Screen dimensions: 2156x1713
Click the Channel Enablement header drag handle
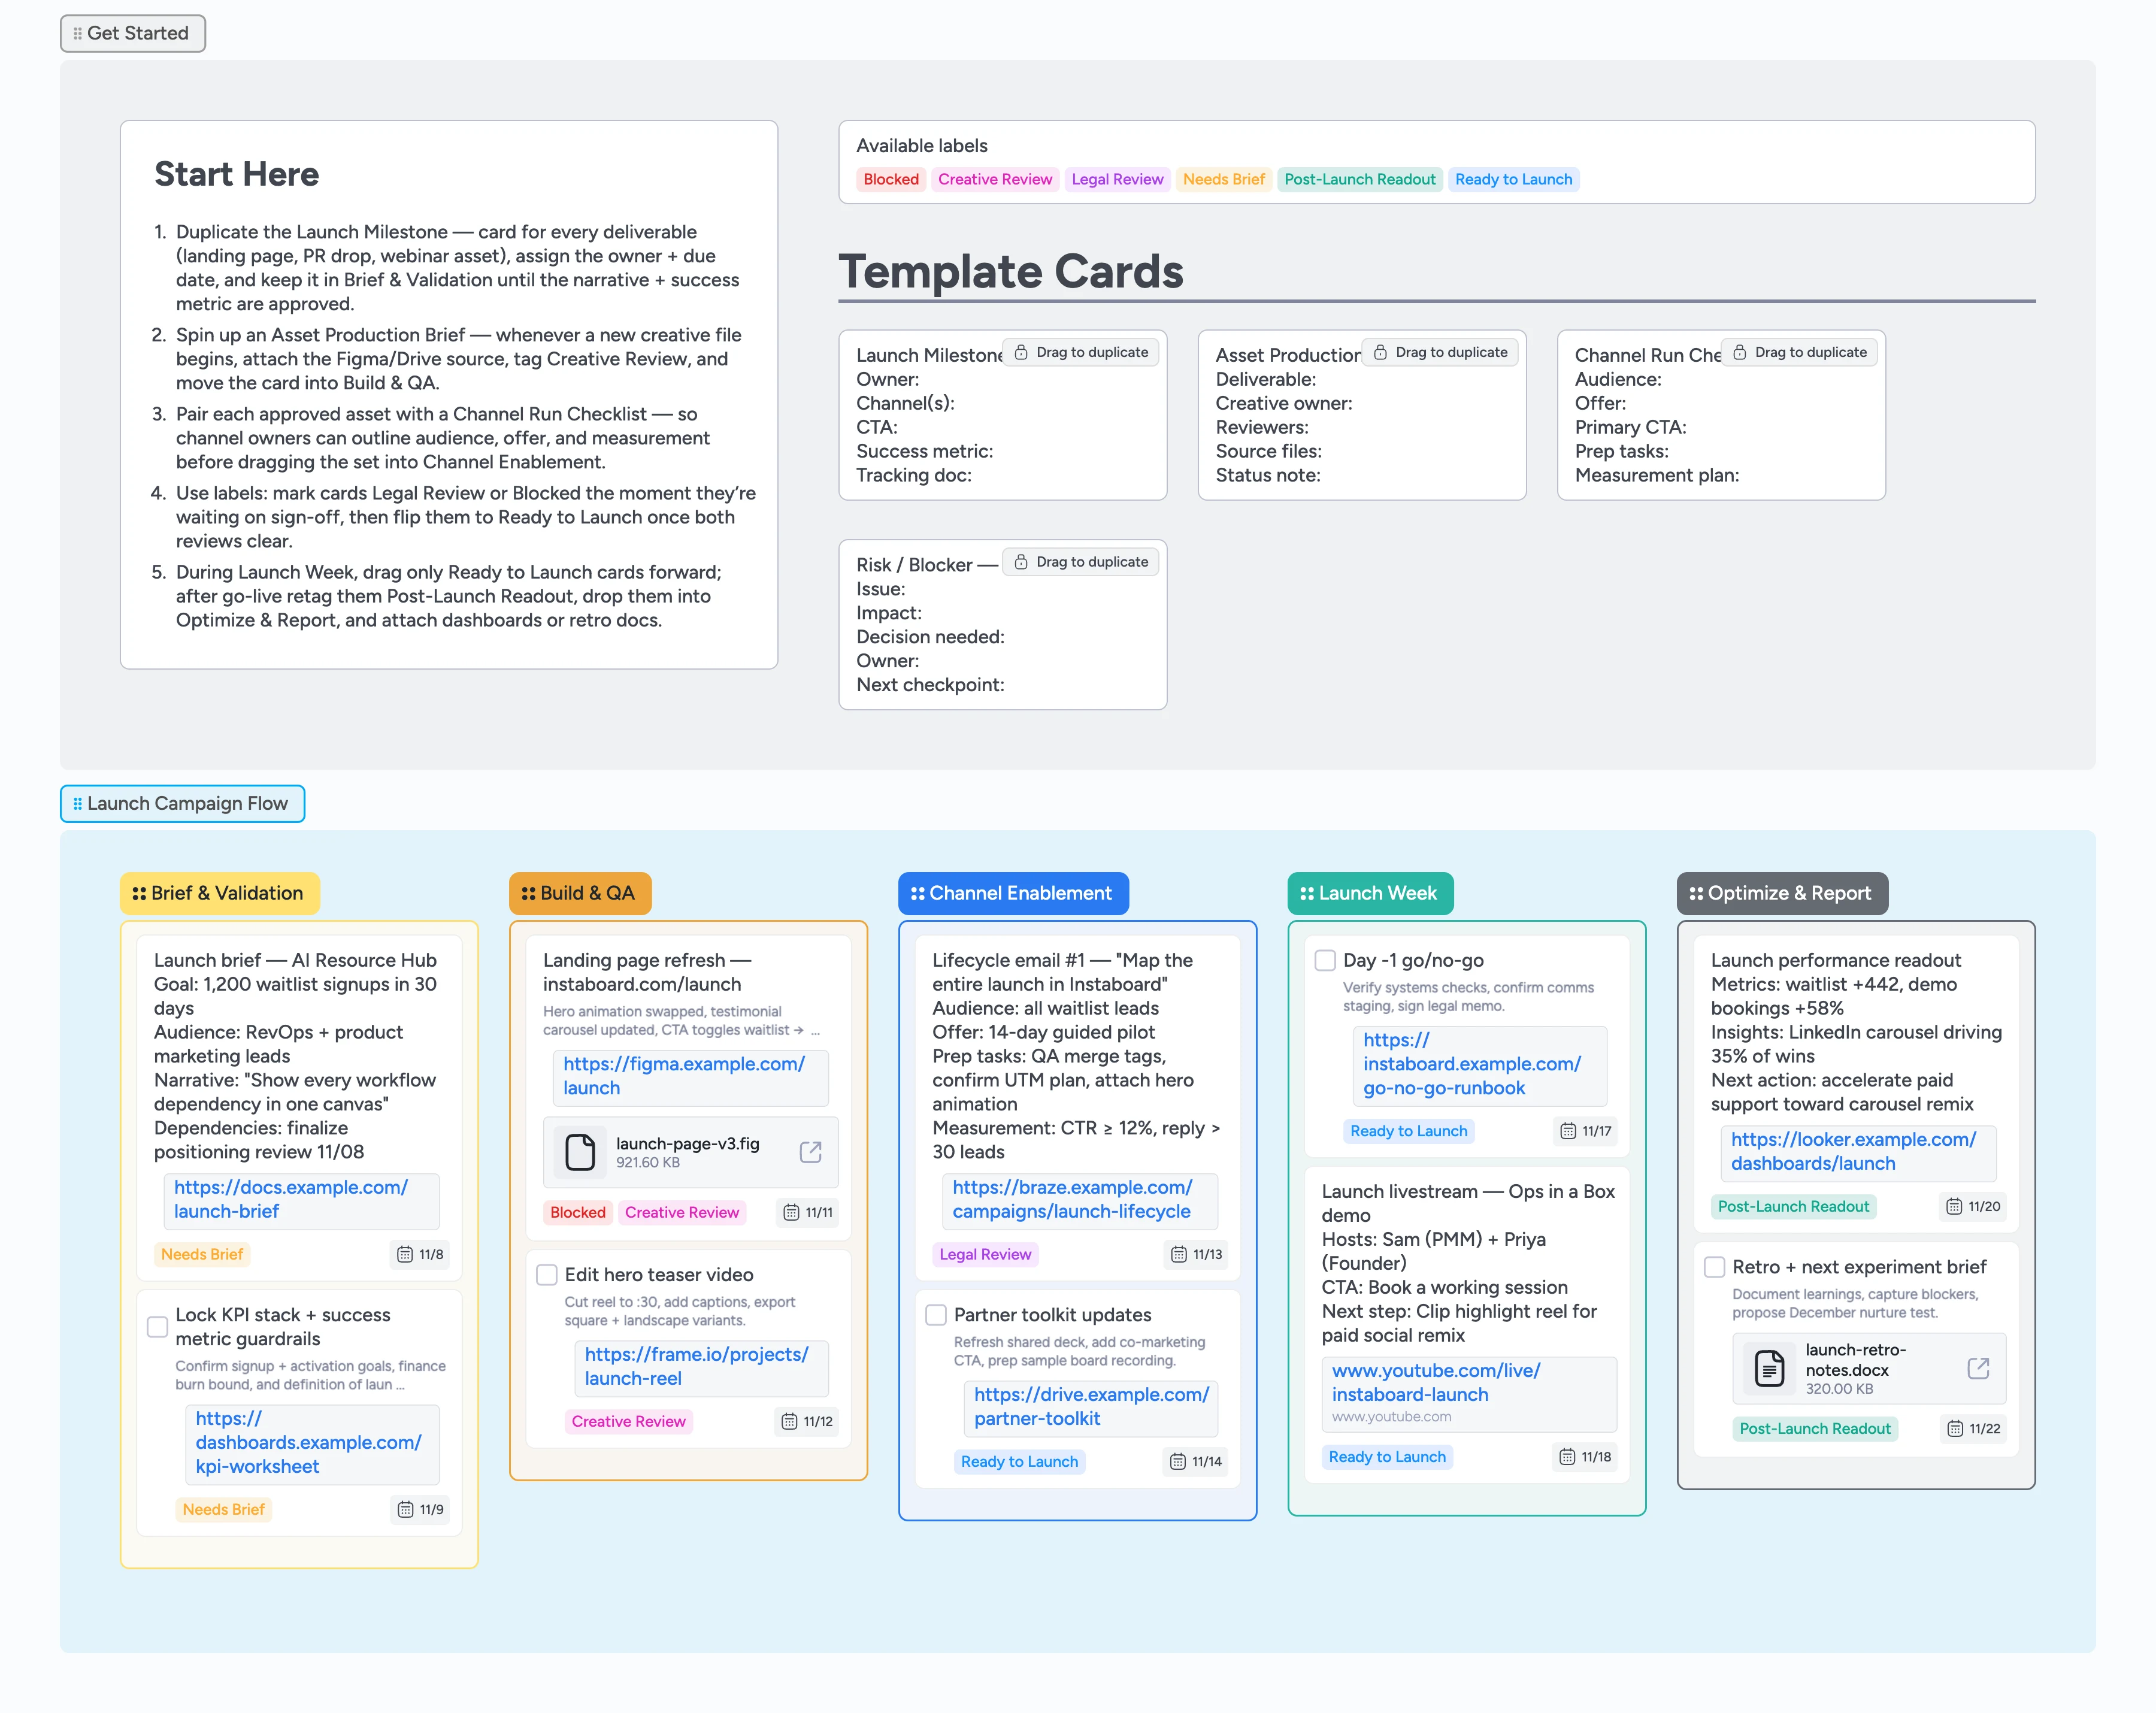click(917, 893)
